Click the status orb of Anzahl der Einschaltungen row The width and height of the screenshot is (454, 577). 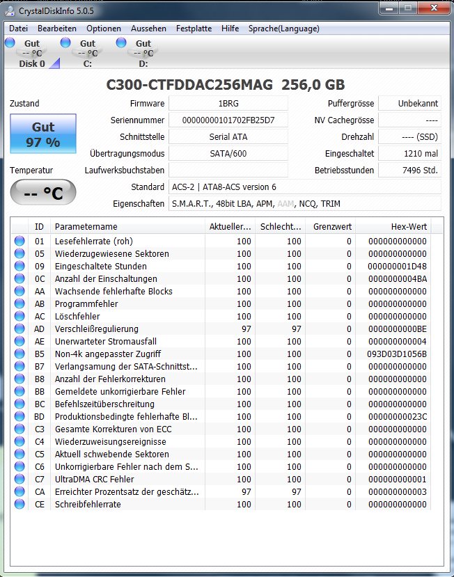pyautogui.click(x=19, y=278)
